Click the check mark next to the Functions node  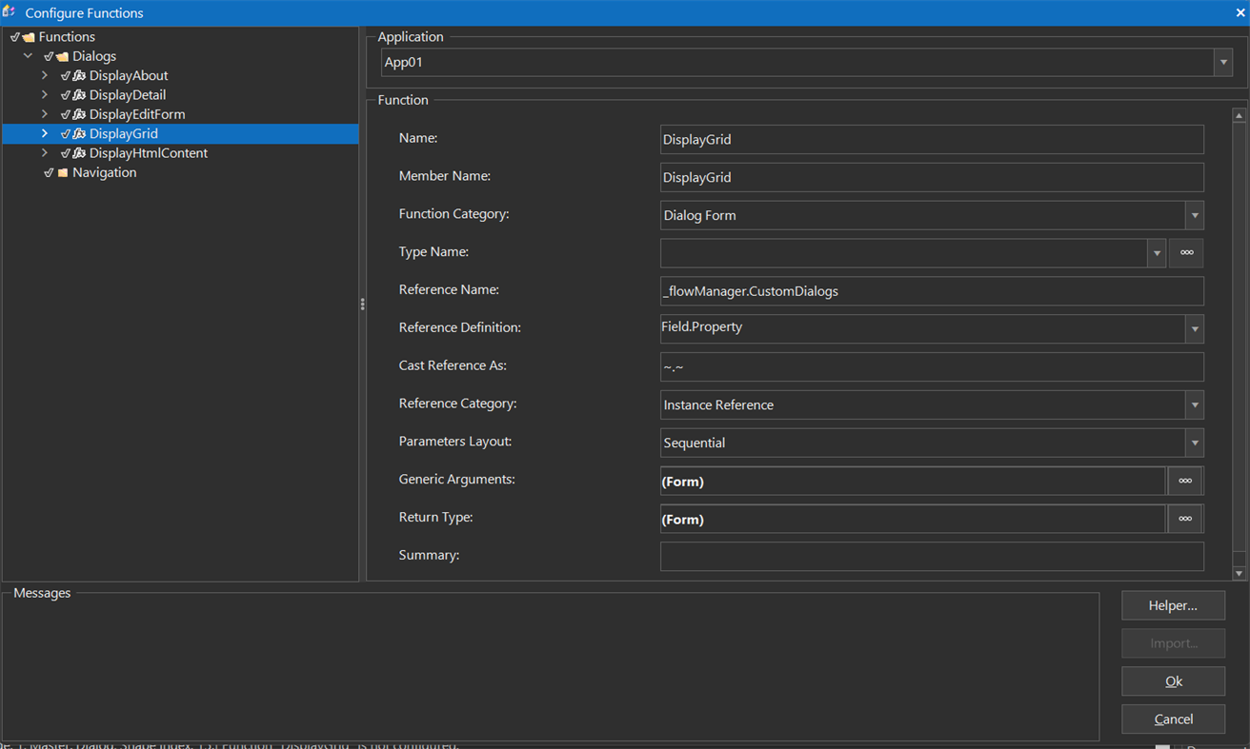[14, 37]
